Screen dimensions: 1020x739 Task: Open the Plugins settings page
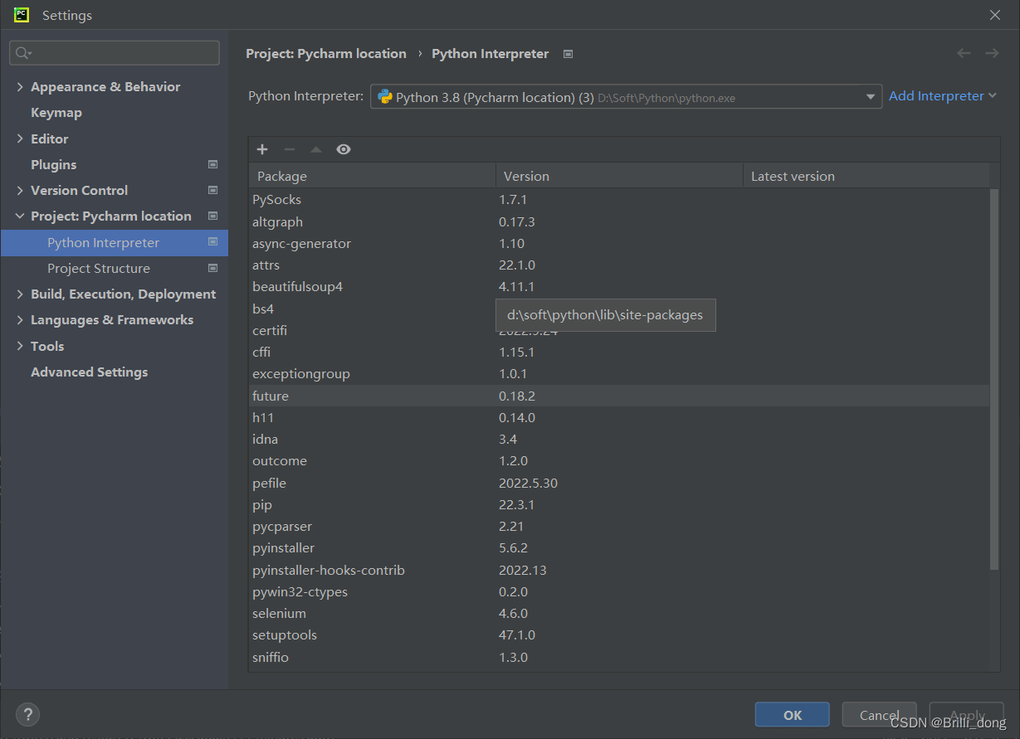click(53, 164)
